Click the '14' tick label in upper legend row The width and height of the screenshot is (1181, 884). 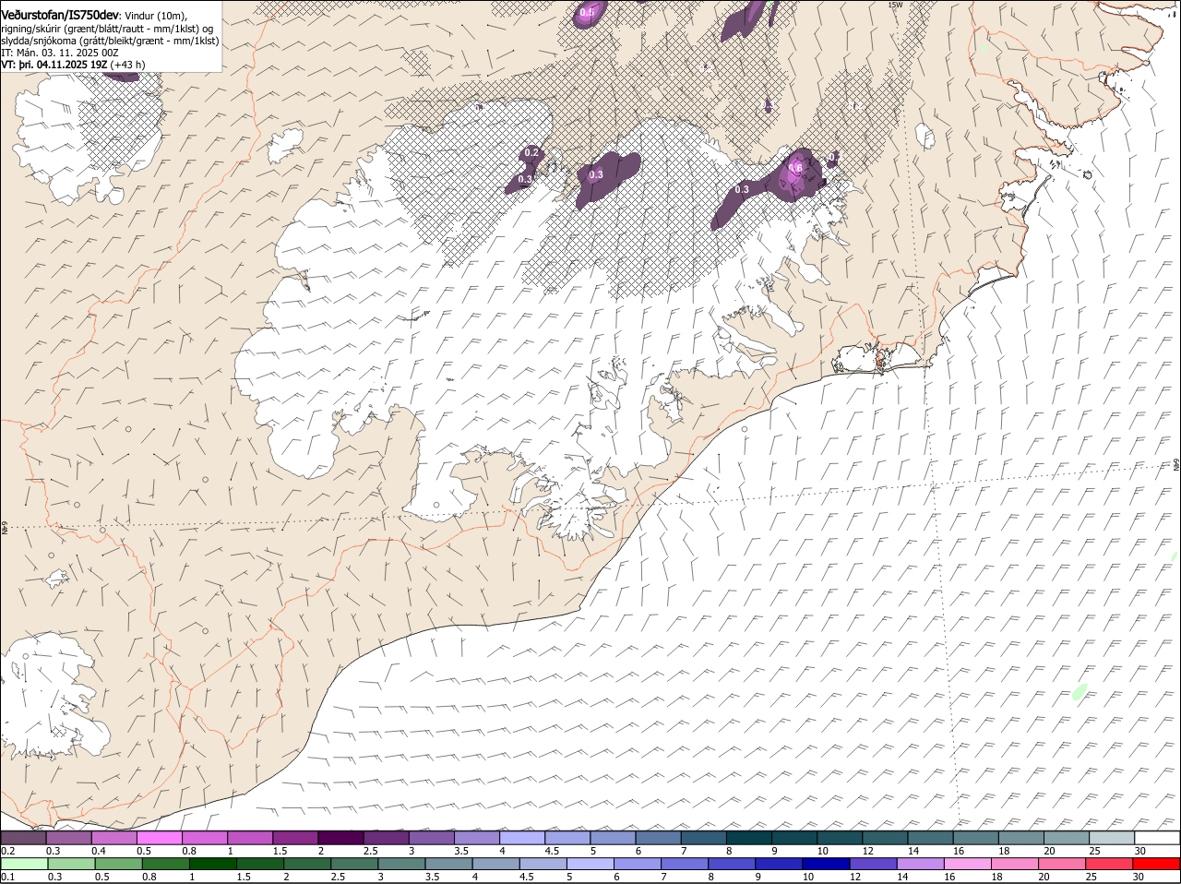[913, 851]
